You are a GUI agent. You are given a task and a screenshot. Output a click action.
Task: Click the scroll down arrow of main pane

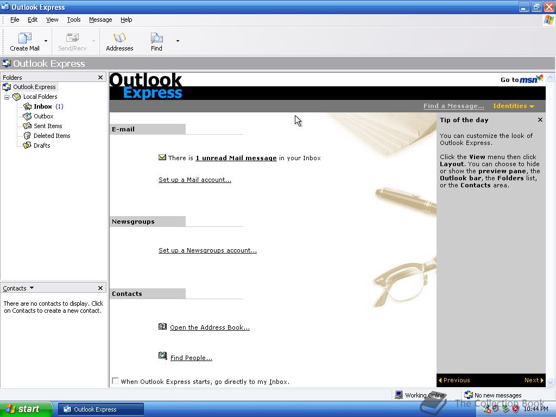pos(551,382)
